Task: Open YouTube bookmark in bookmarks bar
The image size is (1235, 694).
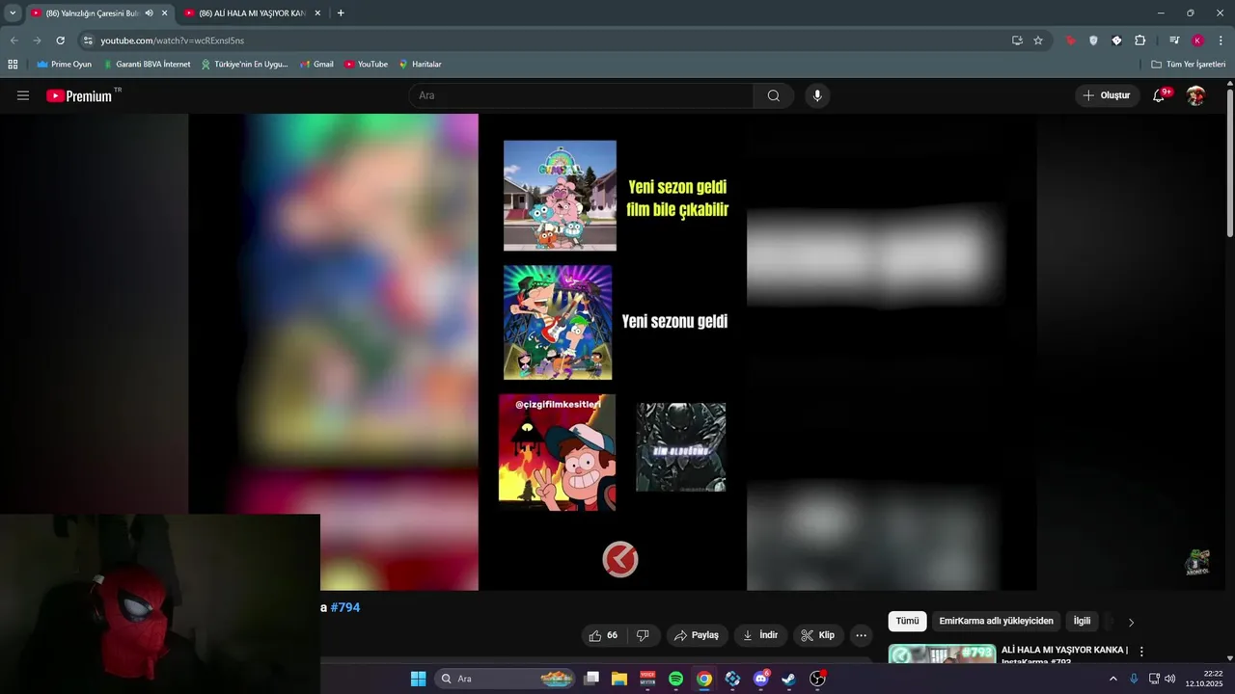Action: [366, 64]
